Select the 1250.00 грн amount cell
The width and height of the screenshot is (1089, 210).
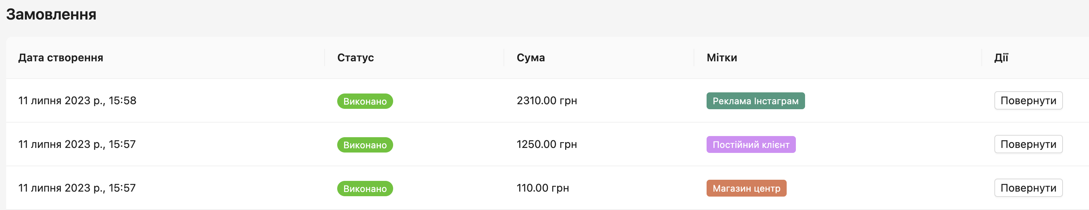(x=547, y=144)
